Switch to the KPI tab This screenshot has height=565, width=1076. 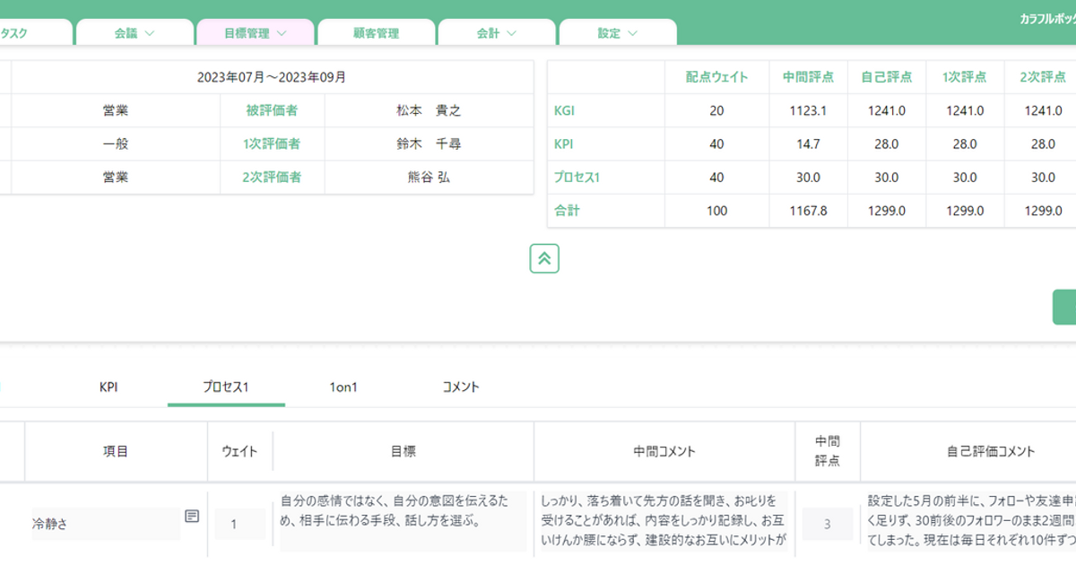pos(108,387)
